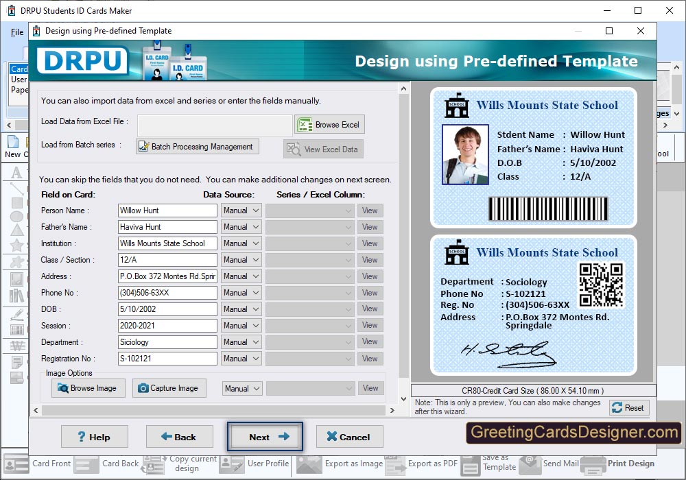
Task: Click the Institution input field
Action: (x=167, y=243)
